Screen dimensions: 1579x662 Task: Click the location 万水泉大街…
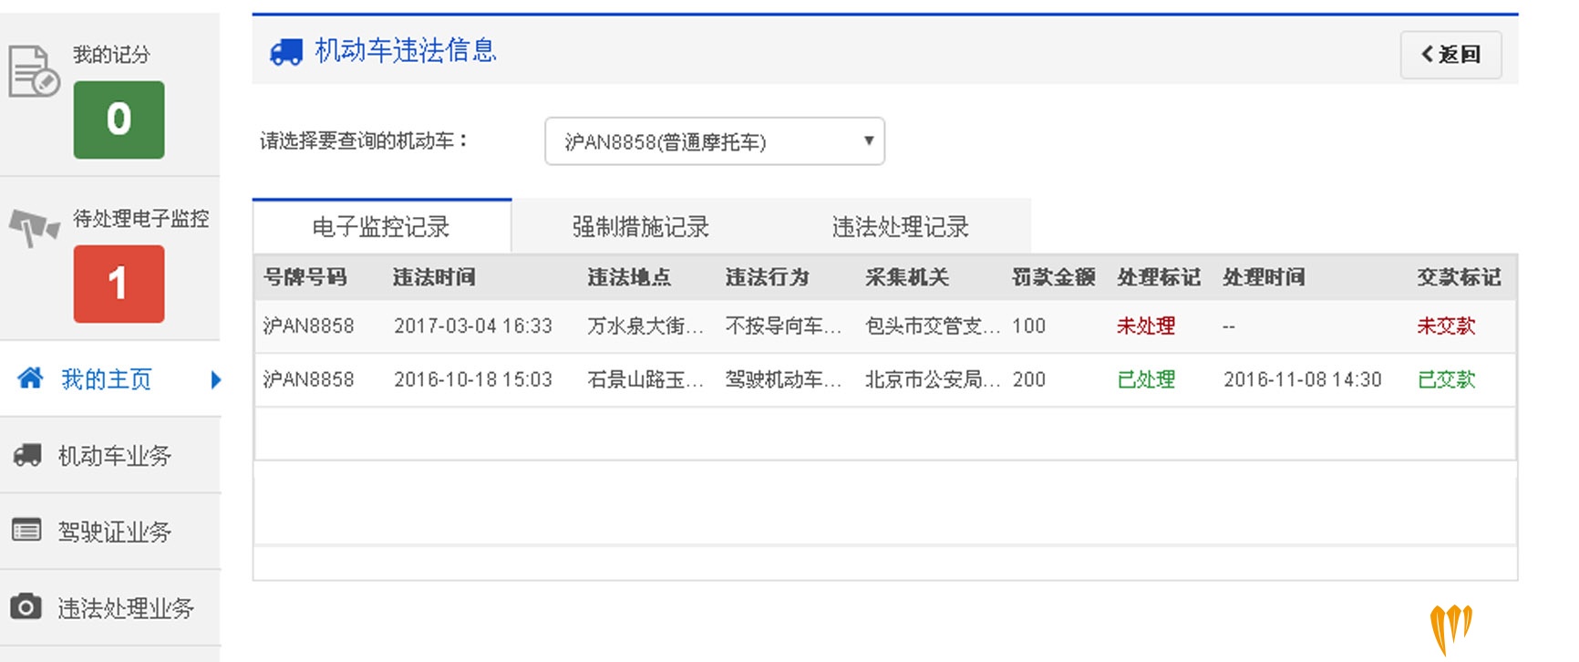tap(645, 326)
